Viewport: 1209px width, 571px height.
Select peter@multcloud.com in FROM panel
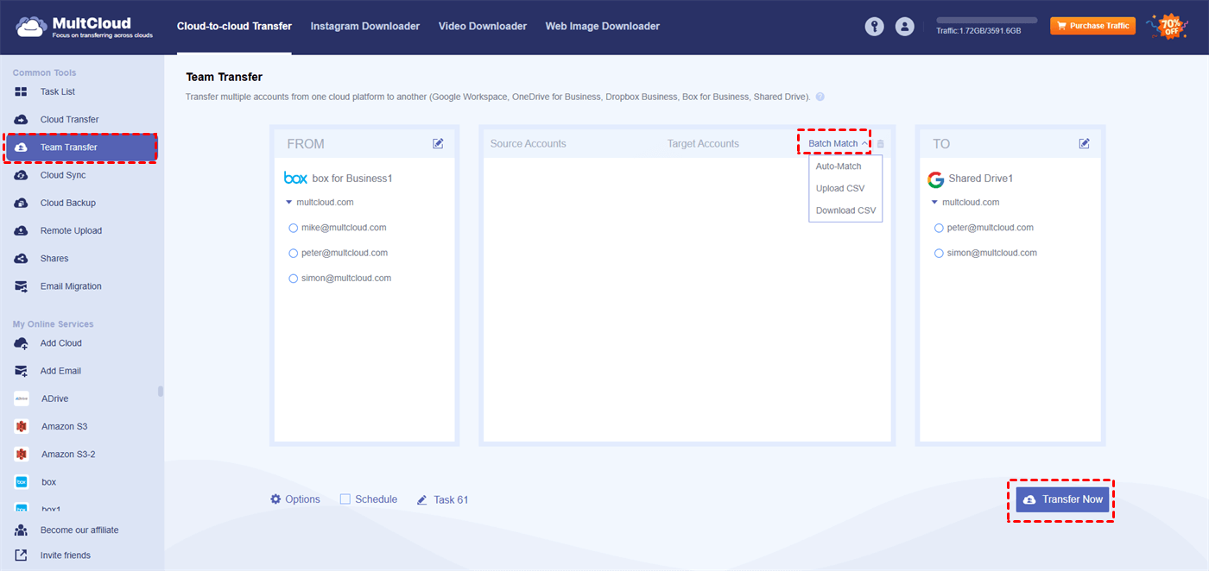[x=294, y=253]
